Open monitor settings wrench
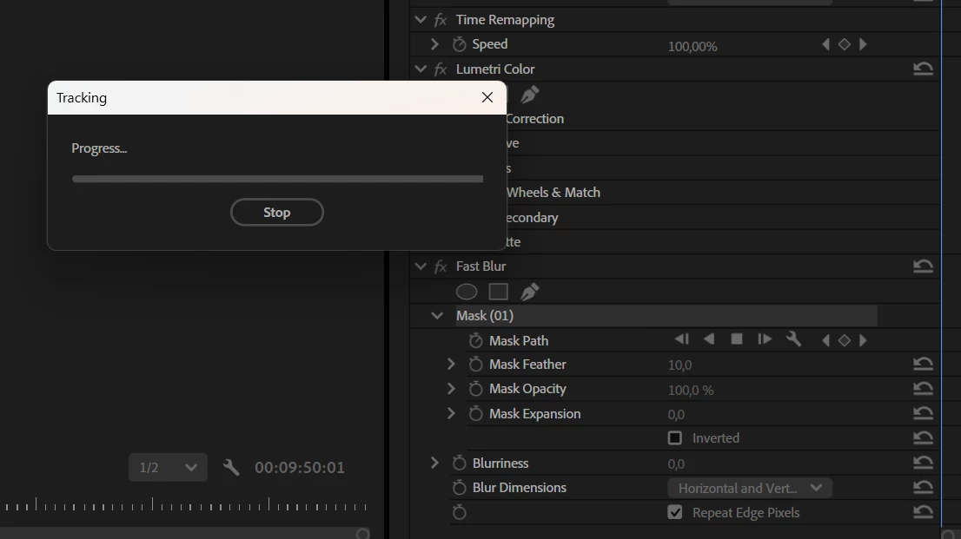This screenshot has width=961, height=539. point(231,467)
